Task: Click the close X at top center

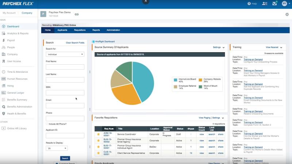Action: pos(146,1)
